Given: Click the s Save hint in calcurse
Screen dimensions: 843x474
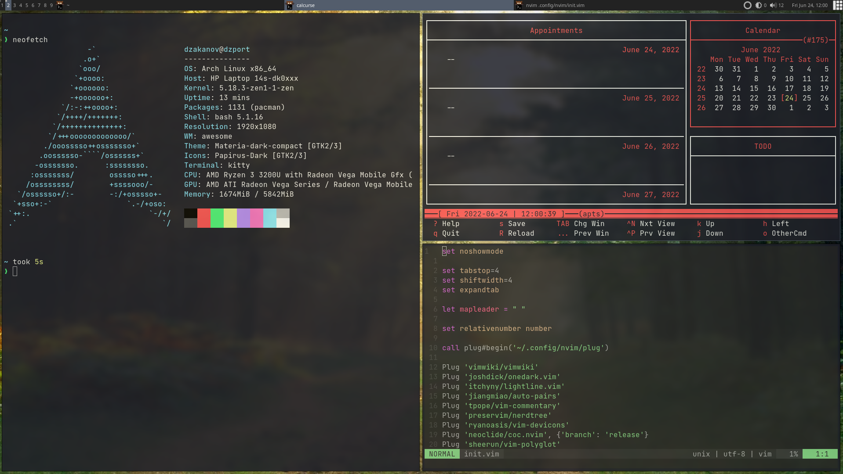Looking at the screenshot, I should coord(512,223).
